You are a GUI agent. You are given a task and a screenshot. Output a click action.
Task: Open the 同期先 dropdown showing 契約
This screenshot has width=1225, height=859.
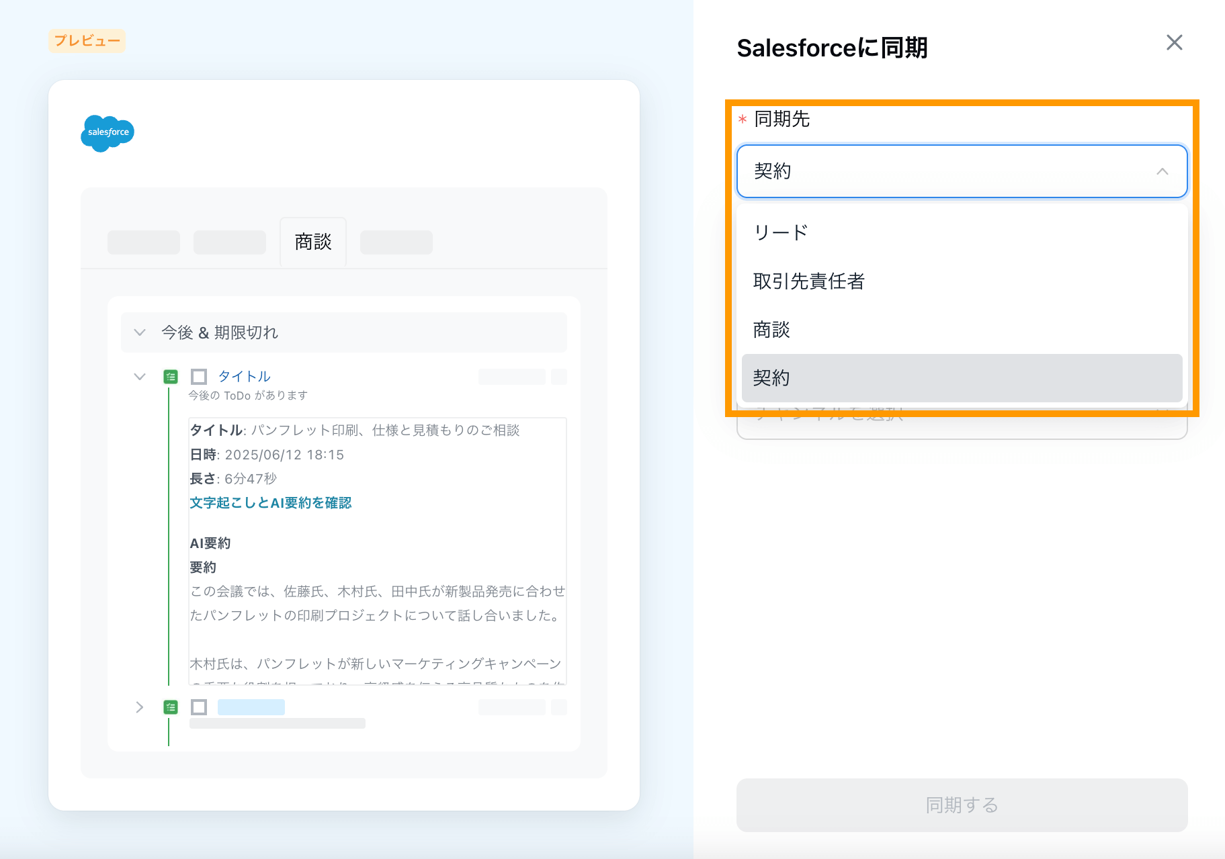click(x=962, y=171)
